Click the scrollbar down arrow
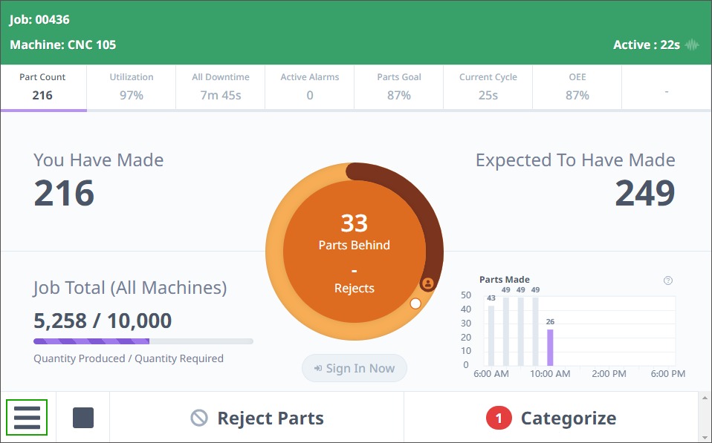This screenshot has width=712, height=443. click(x=705, y=437)
